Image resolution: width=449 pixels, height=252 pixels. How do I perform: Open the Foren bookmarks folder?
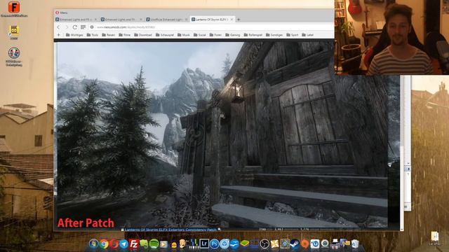click(x=215, y=35)
